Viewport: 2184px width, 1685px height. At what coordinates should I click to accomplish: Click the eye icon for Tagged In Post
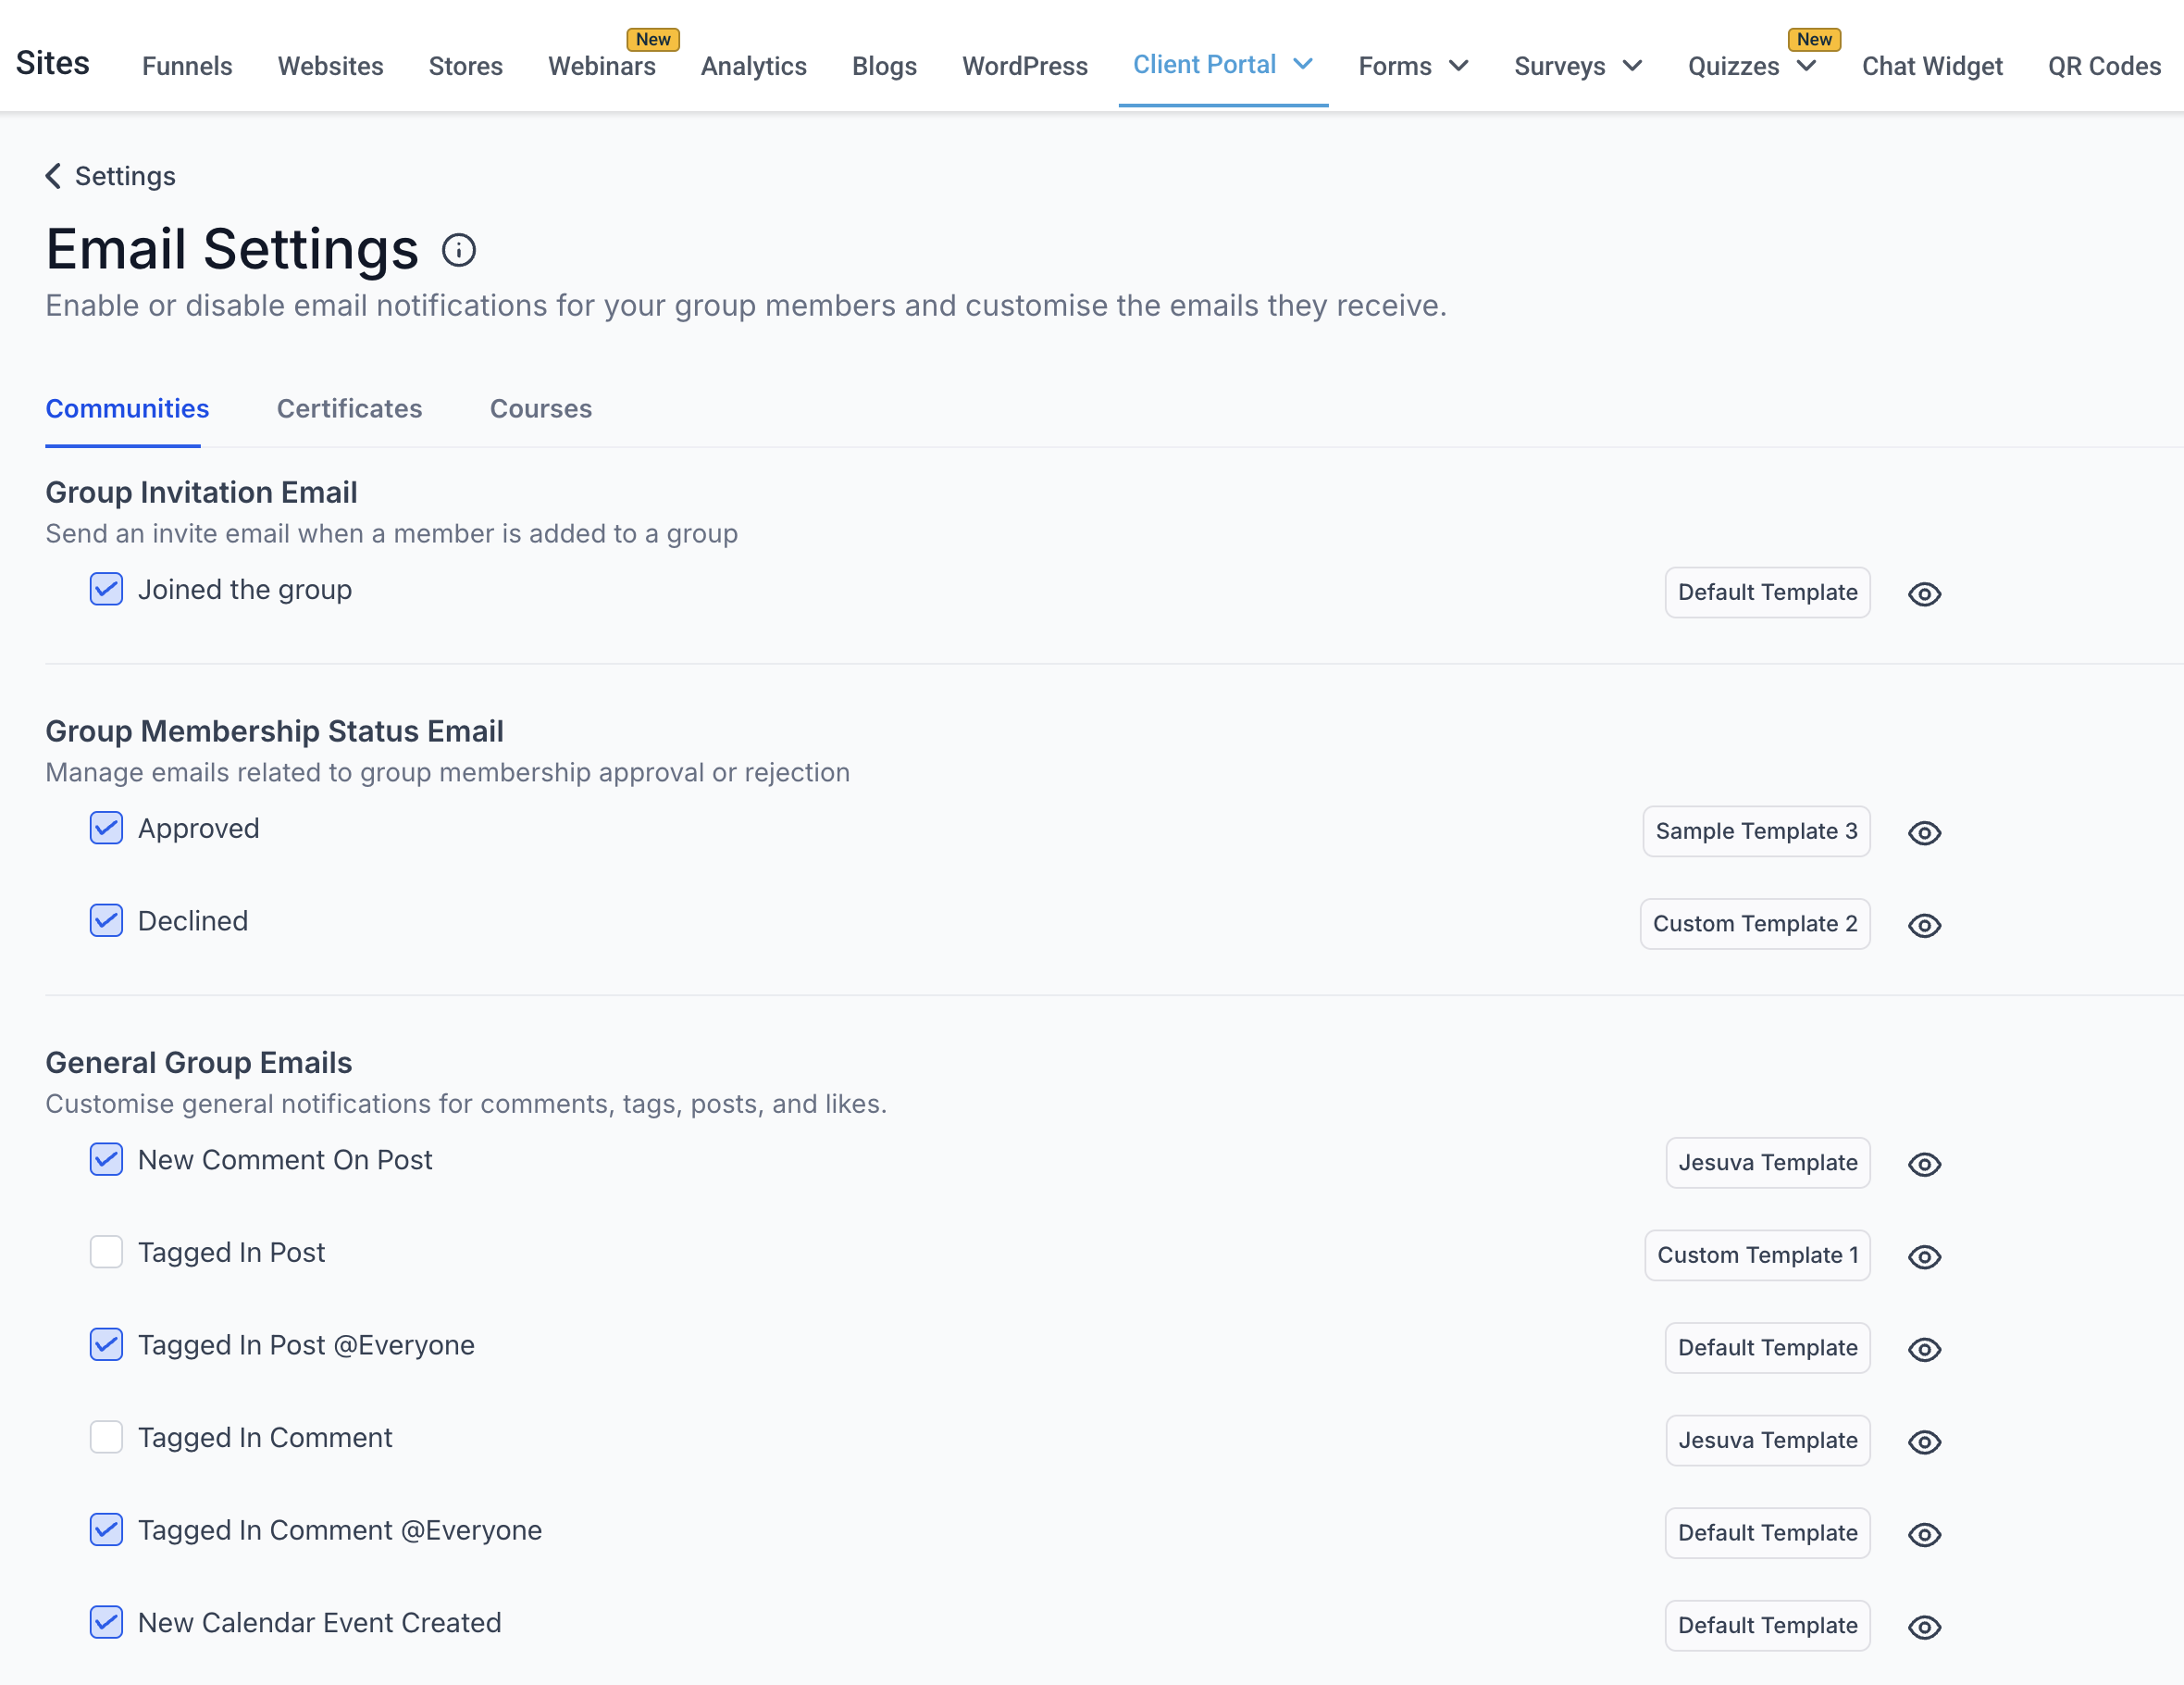pyautogui.click(x=1924, y=1256)
